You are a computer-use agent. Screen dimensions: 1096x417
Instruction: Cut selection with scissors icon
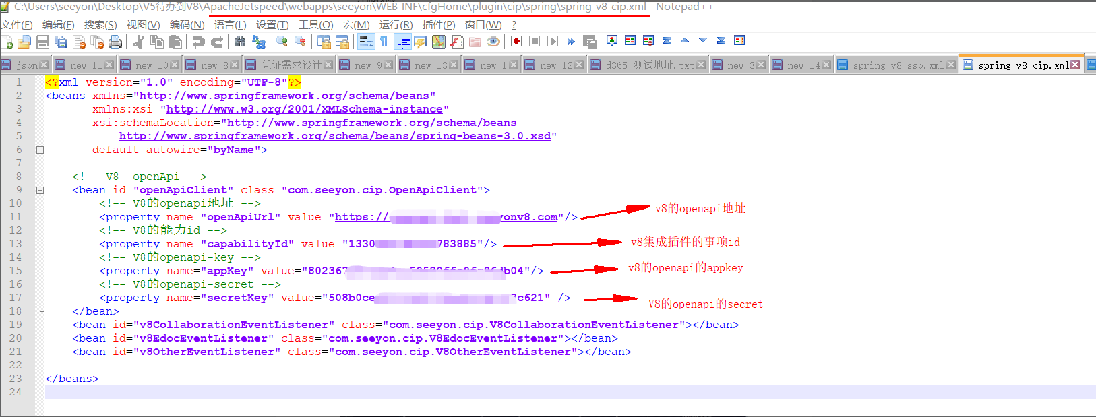tap(138, 42)
